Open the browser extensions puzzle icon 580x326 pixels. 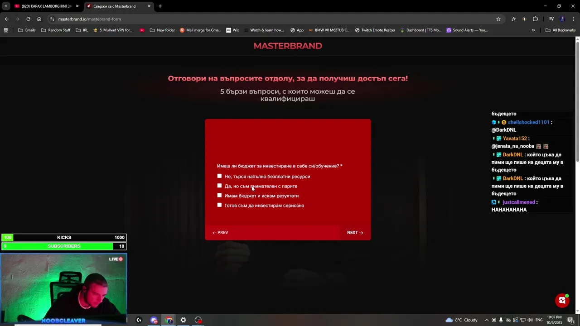536,19
